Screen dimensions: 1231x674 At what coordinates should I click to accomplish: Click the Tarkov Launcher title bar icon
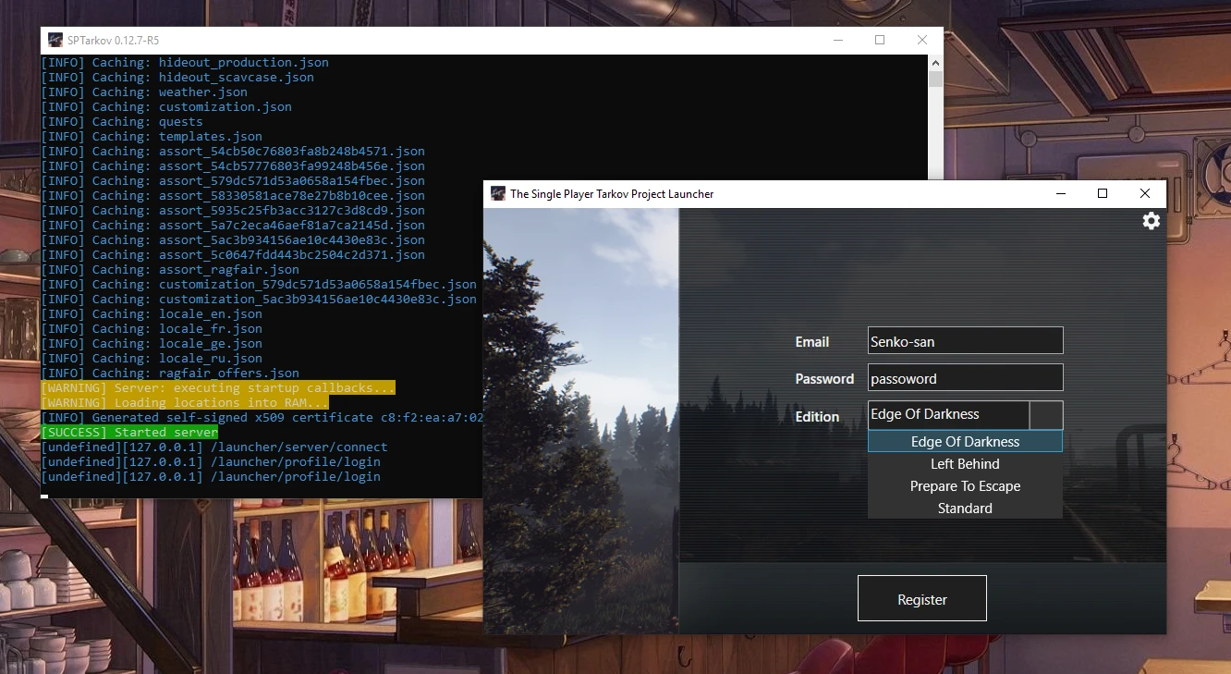[498, 193]
